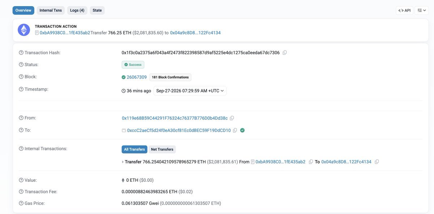Image resolution: width=434 pixels, height=214 pixels.
Task: Click help icon next to Gas Price
Action: [x=21, y=203]
